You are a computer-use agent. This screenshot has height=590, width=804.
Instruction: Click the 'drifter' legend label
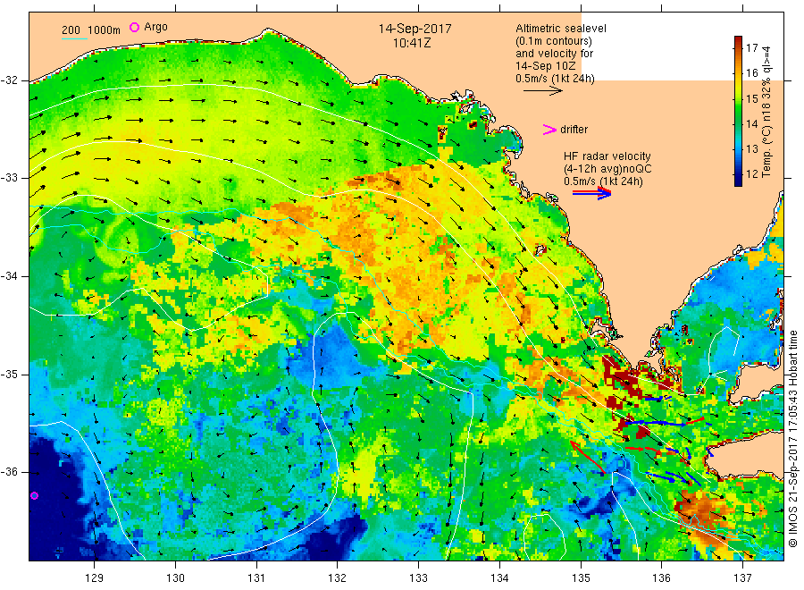(574, 130)
